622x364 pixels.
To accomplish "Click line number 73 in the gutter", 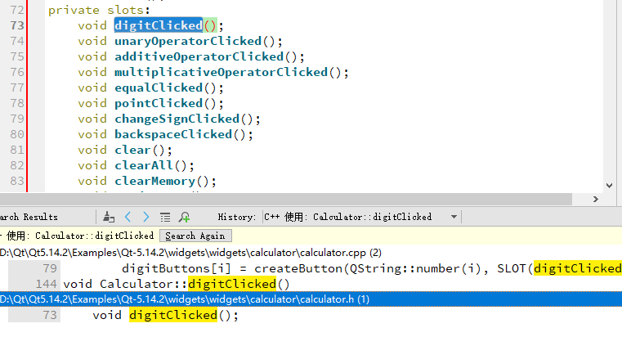I will 17,25.
